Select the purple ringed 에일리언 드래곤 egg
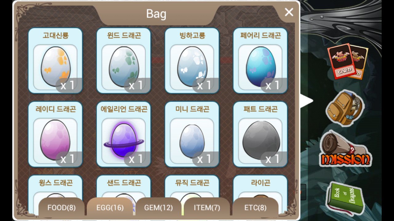This screenshot has width=394, height=221. pos(124,134)
